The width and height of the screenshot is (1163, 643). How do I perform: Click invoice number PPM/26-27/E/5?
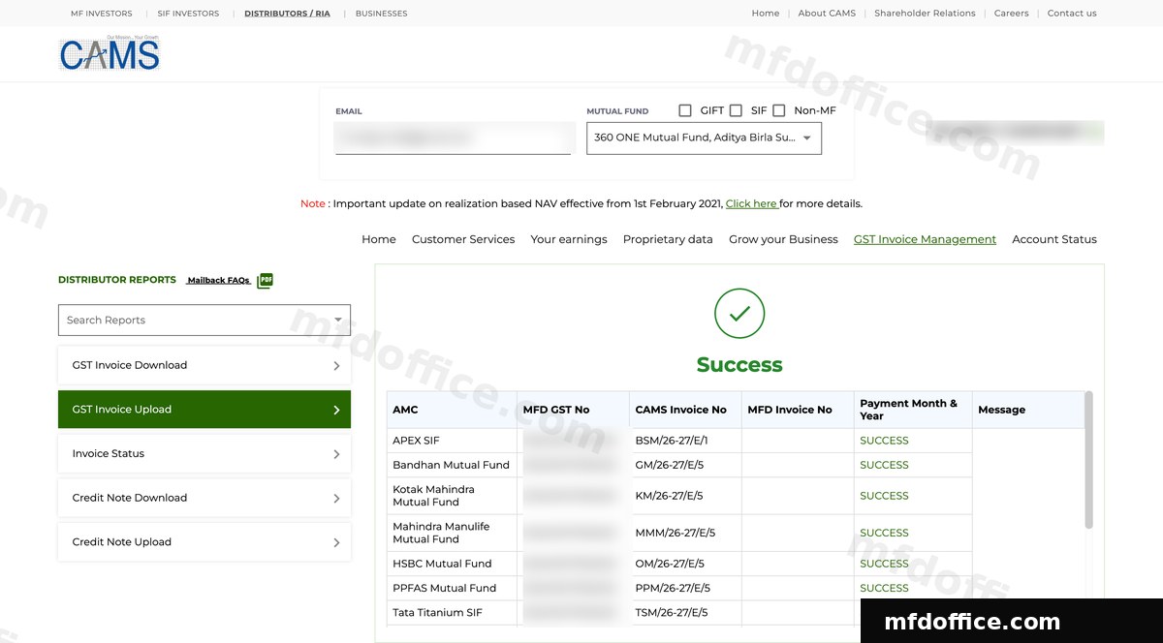point(673,588)
